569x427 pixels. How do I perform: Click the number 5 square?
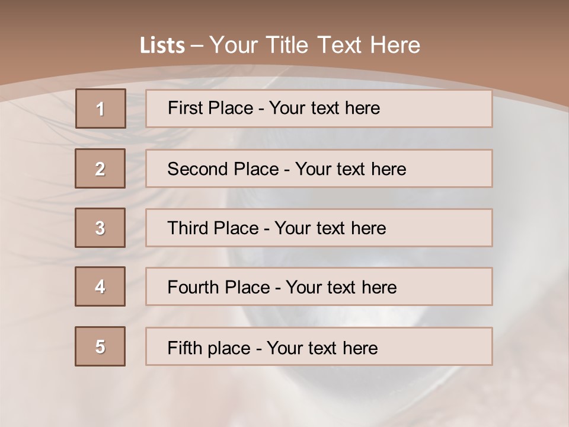(x=100, y=346)
